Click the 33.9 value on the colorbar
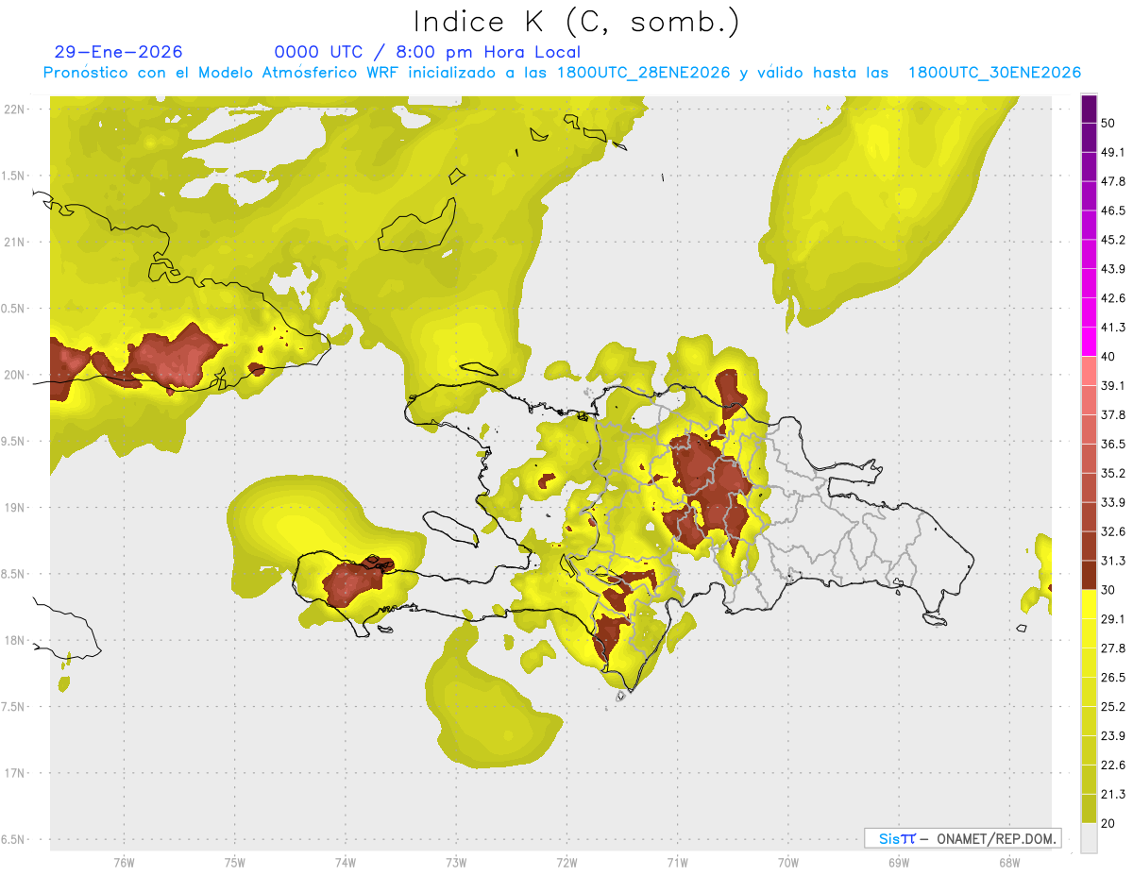 click(1113, 501)
